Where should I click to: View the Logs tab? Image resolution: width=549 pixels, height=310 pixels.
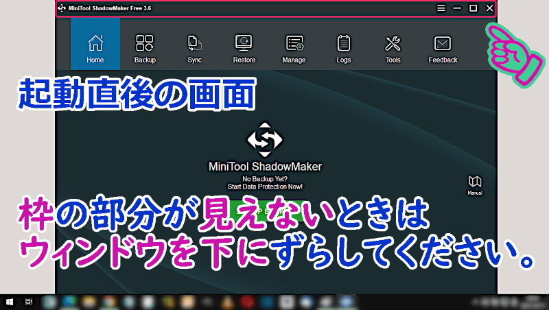click(344, 49)
